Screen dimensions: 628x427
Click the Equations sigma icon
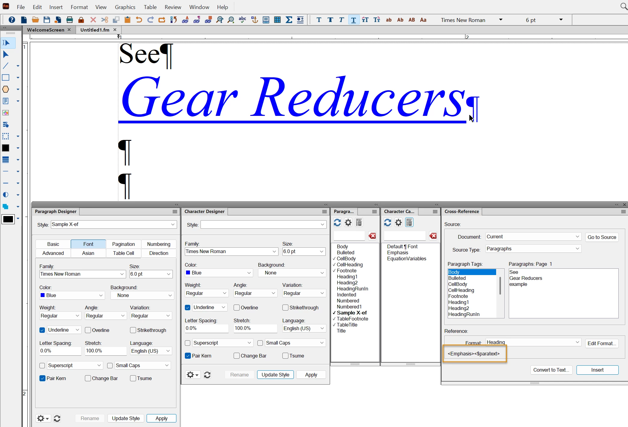pos(289,20)
